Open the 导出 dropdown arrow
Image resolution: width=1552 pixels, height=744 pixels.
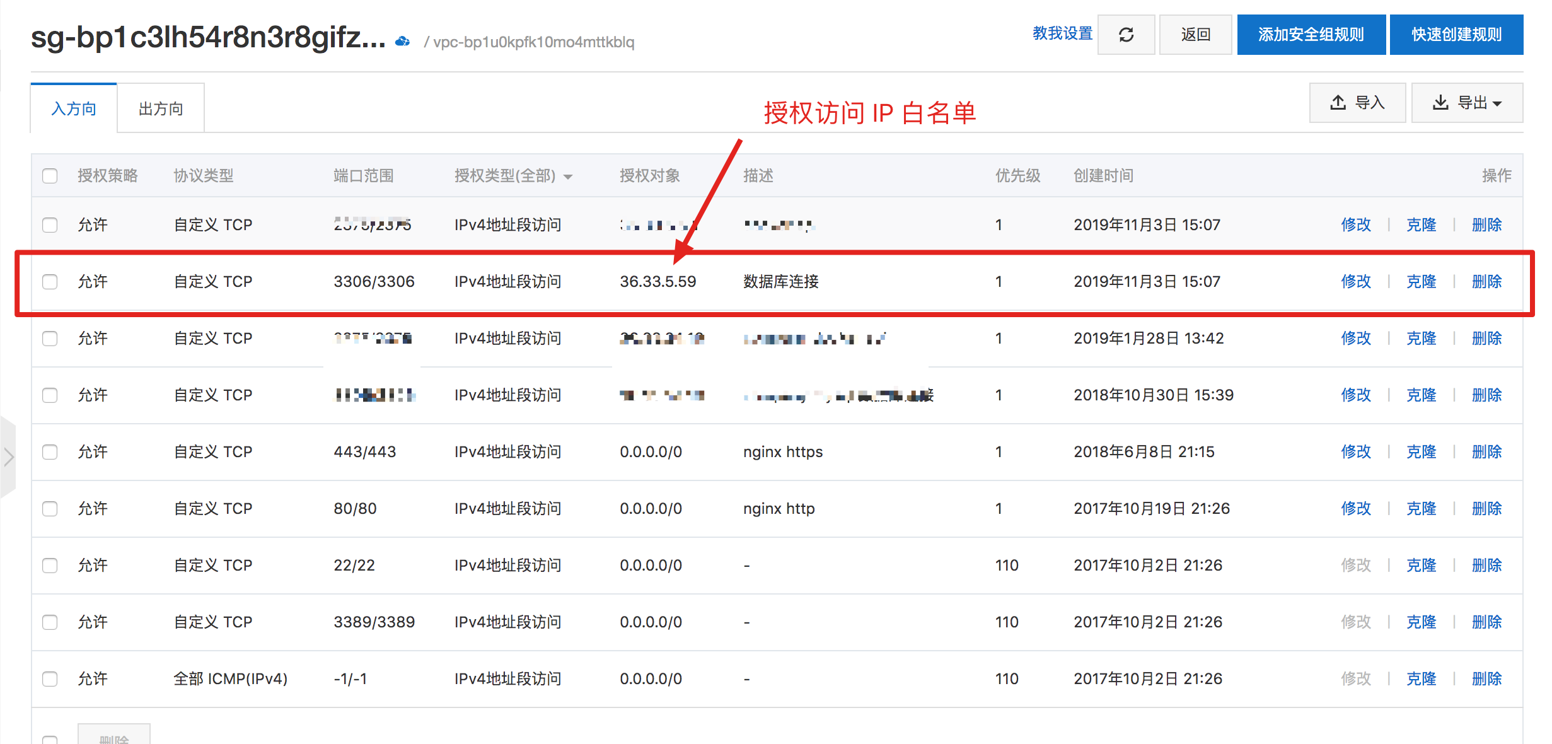[x=1497, y=103]
